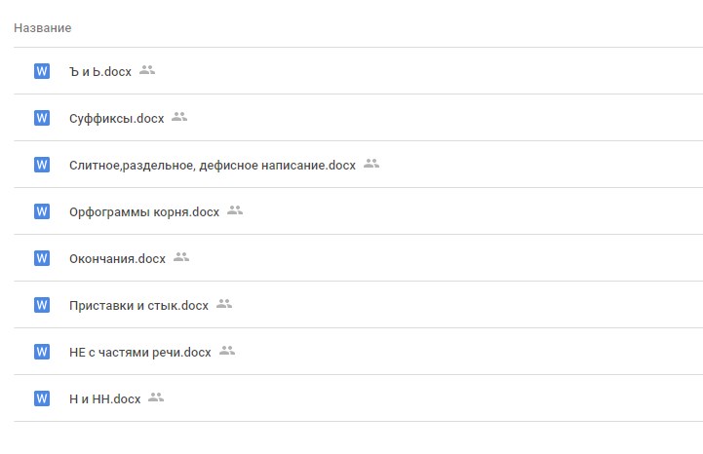This screenshot has height=454, width=703.
Task: Open the Н и НН.docx document
Action: tap(105, 398)
